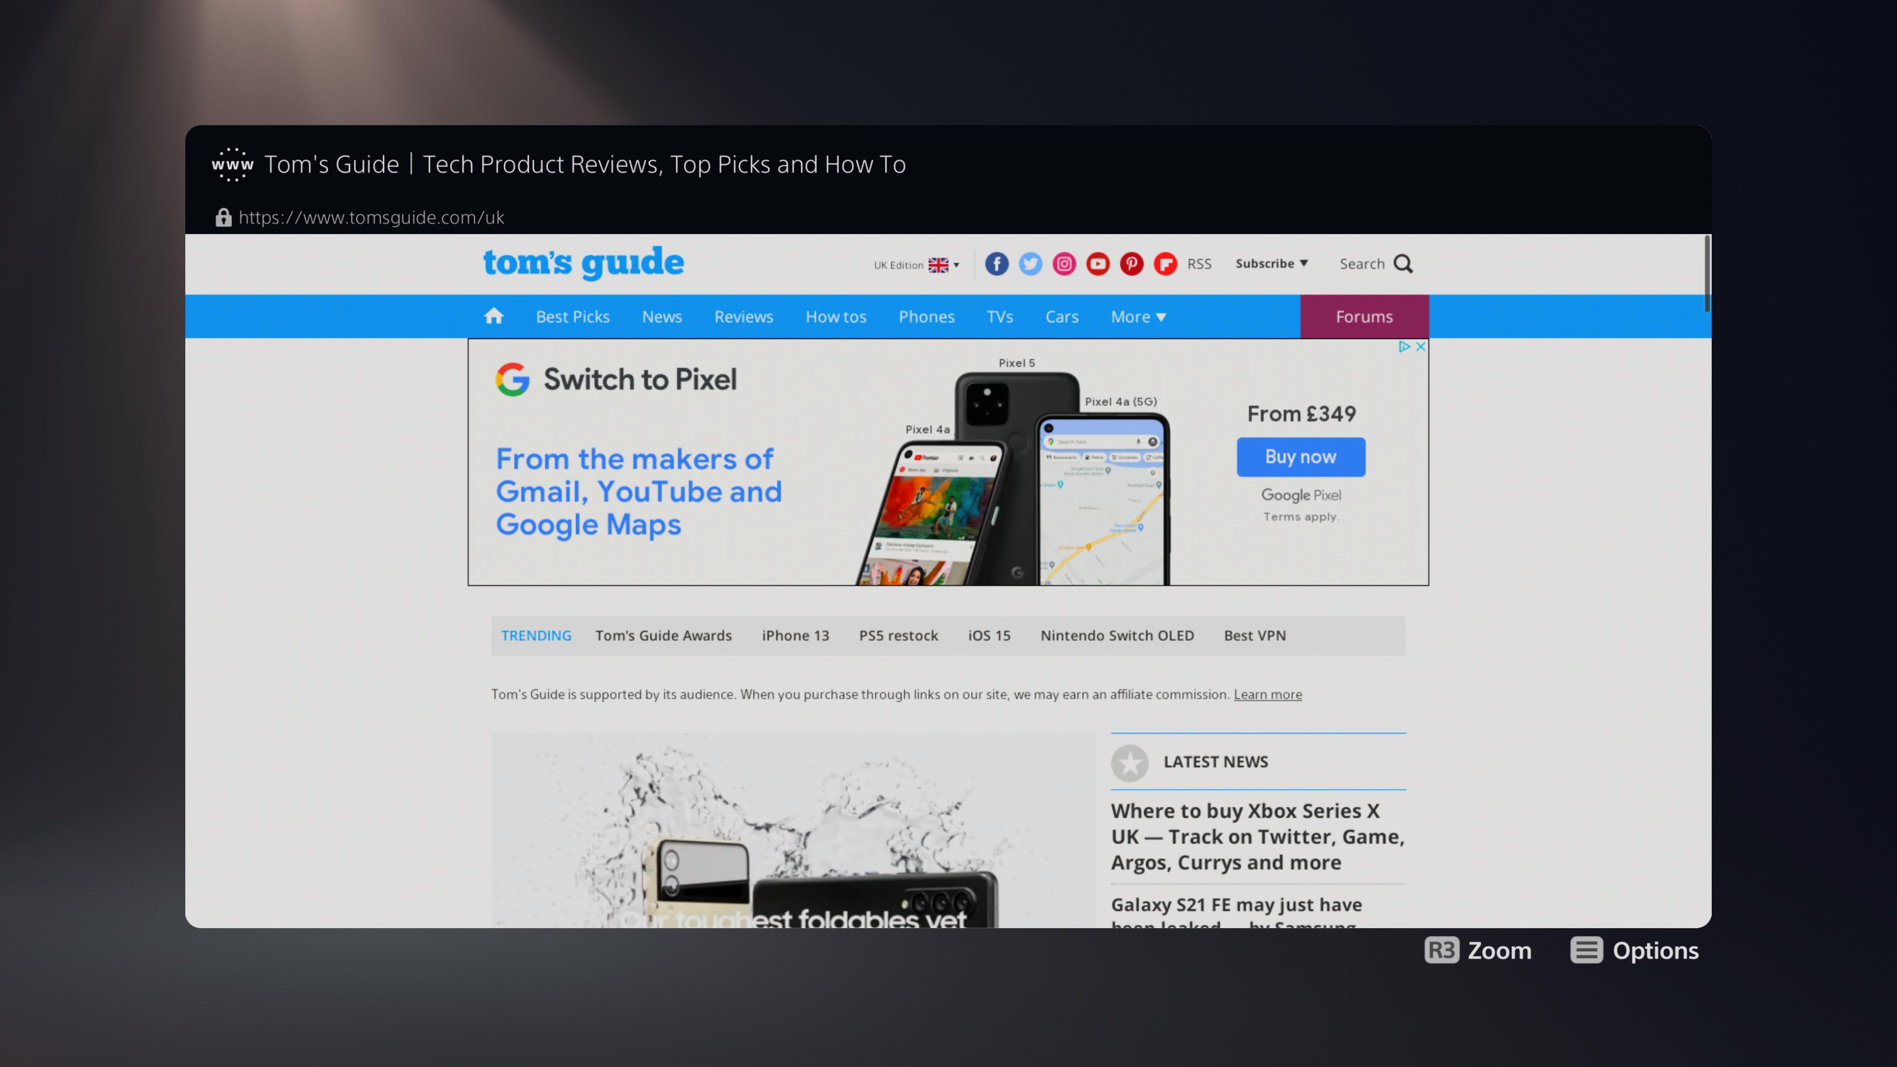
Task: Close the Pixel ad with X icon
Action: tap(1421, 346)
